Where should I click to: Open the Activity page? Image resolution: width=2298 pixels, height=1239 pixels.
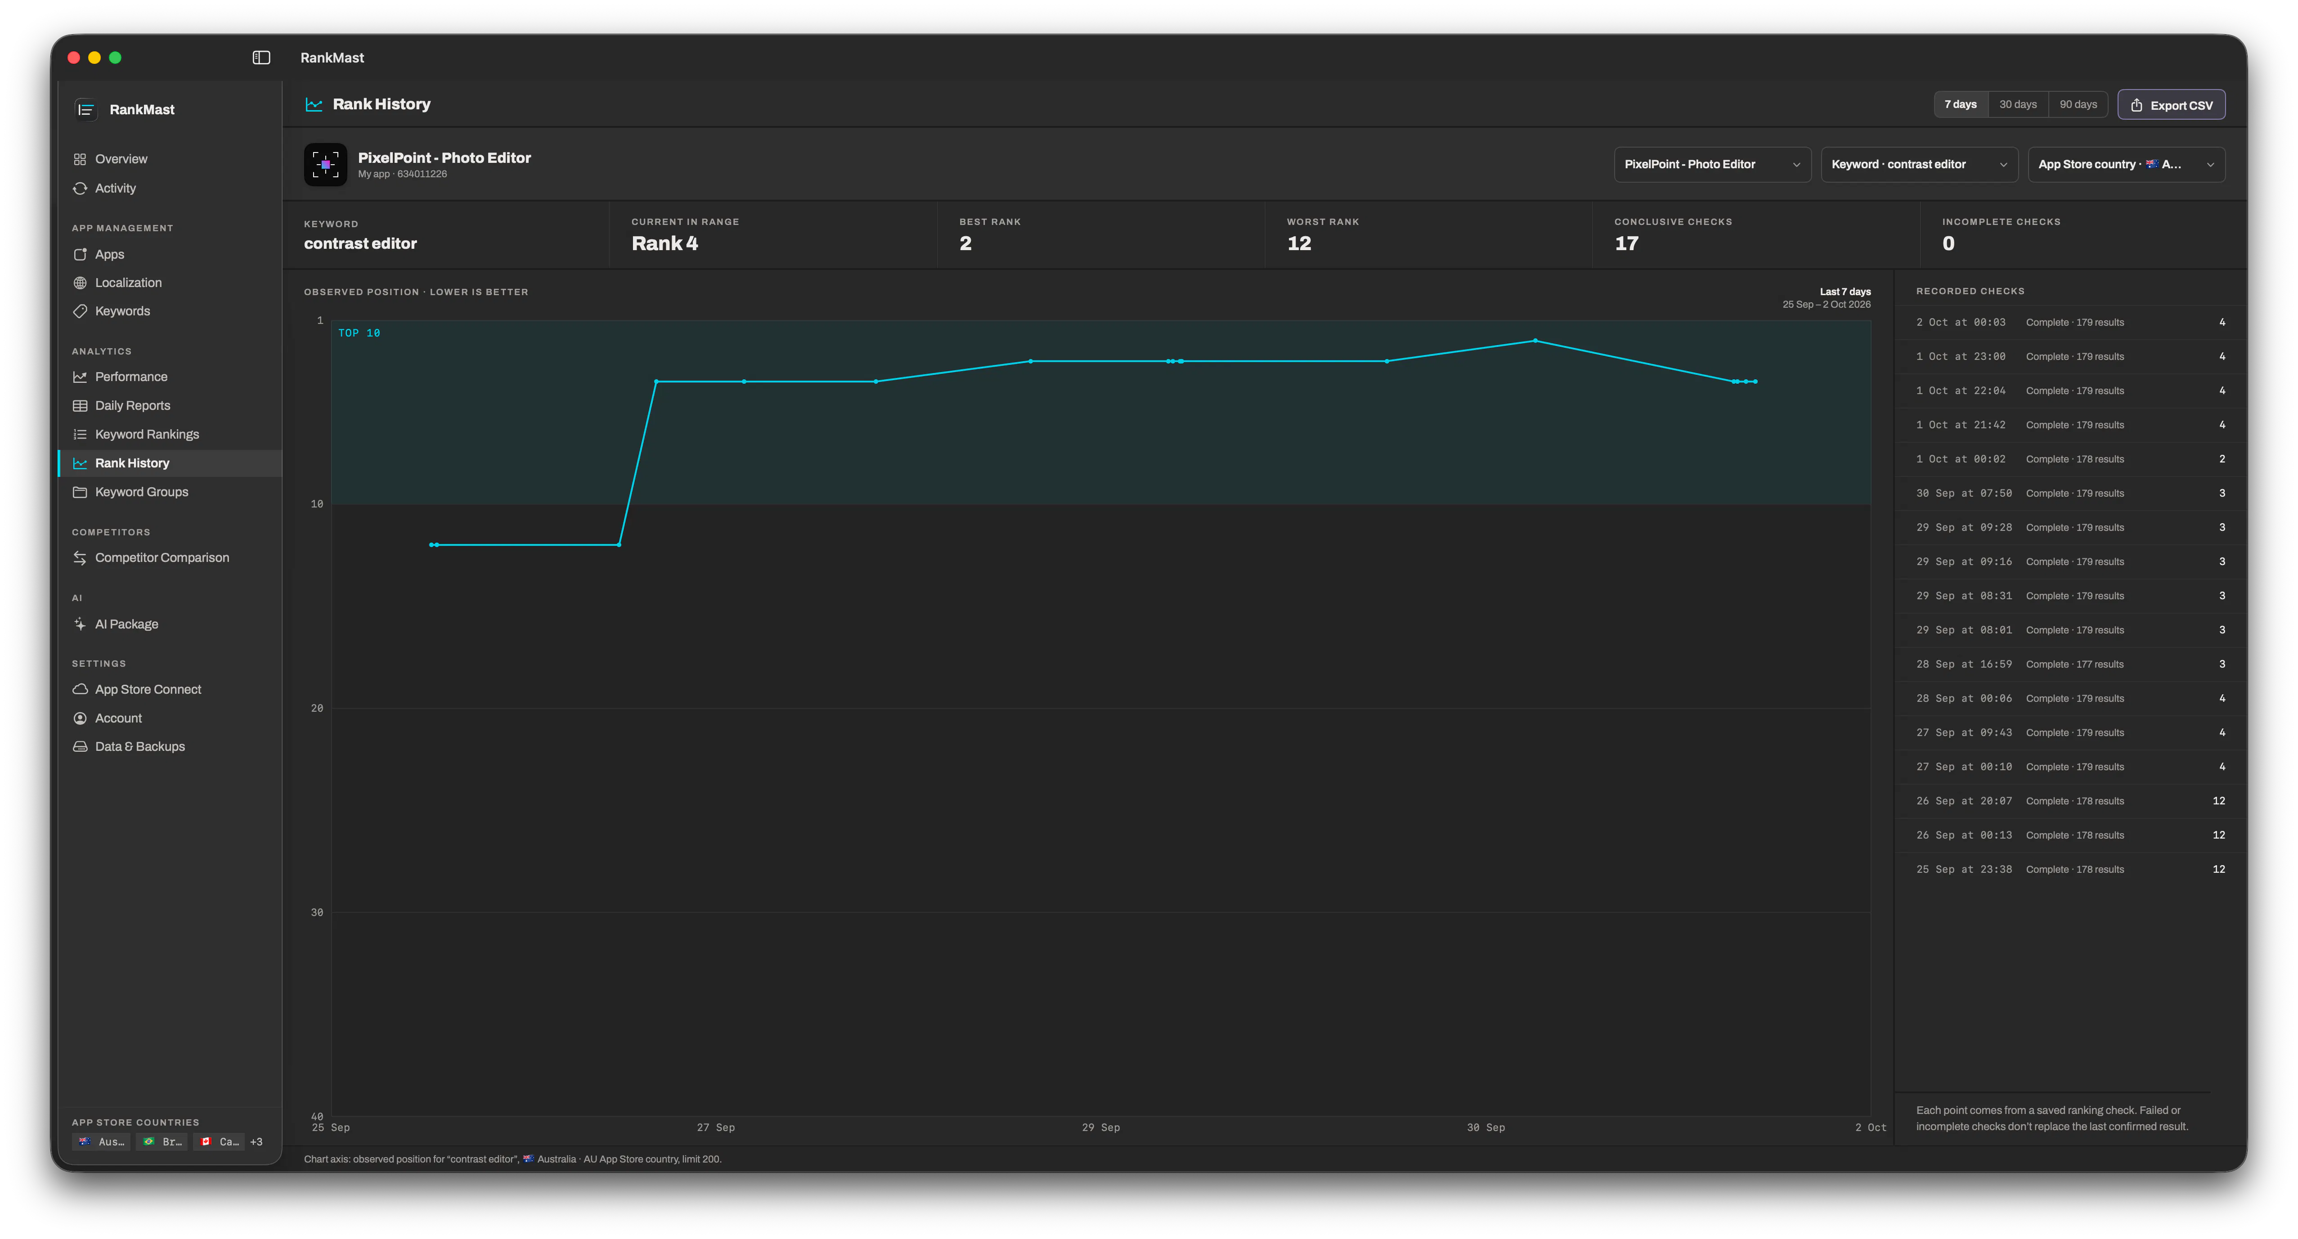click(x=170, y=188)
